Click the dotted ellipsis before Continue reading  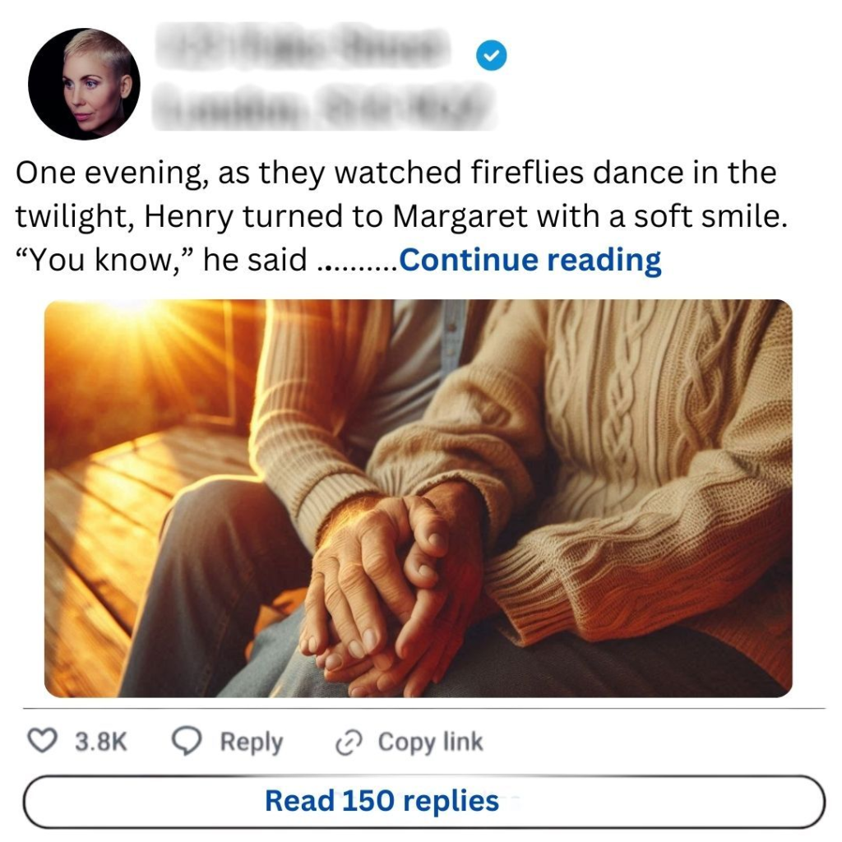pyautogui.click(x=357, y=261)
